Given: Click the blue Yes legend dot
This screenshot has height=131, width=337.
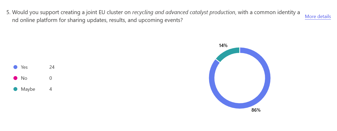Looking at the screenshot, I should tap(15, 67).
